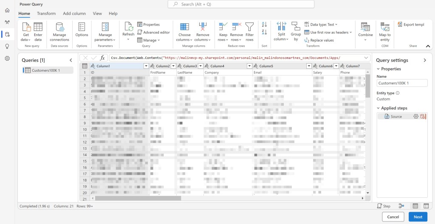Collapse the Applied steps section
This screenshot has width=435, height=224.
(x=378, y=108)
